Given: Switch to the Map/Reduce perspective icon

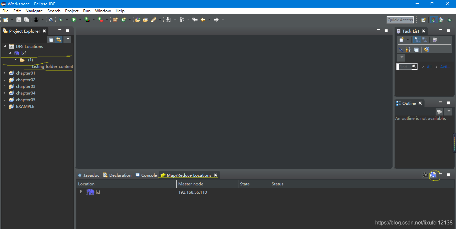Looking at the screenshot, I should (x=441, y=20).
